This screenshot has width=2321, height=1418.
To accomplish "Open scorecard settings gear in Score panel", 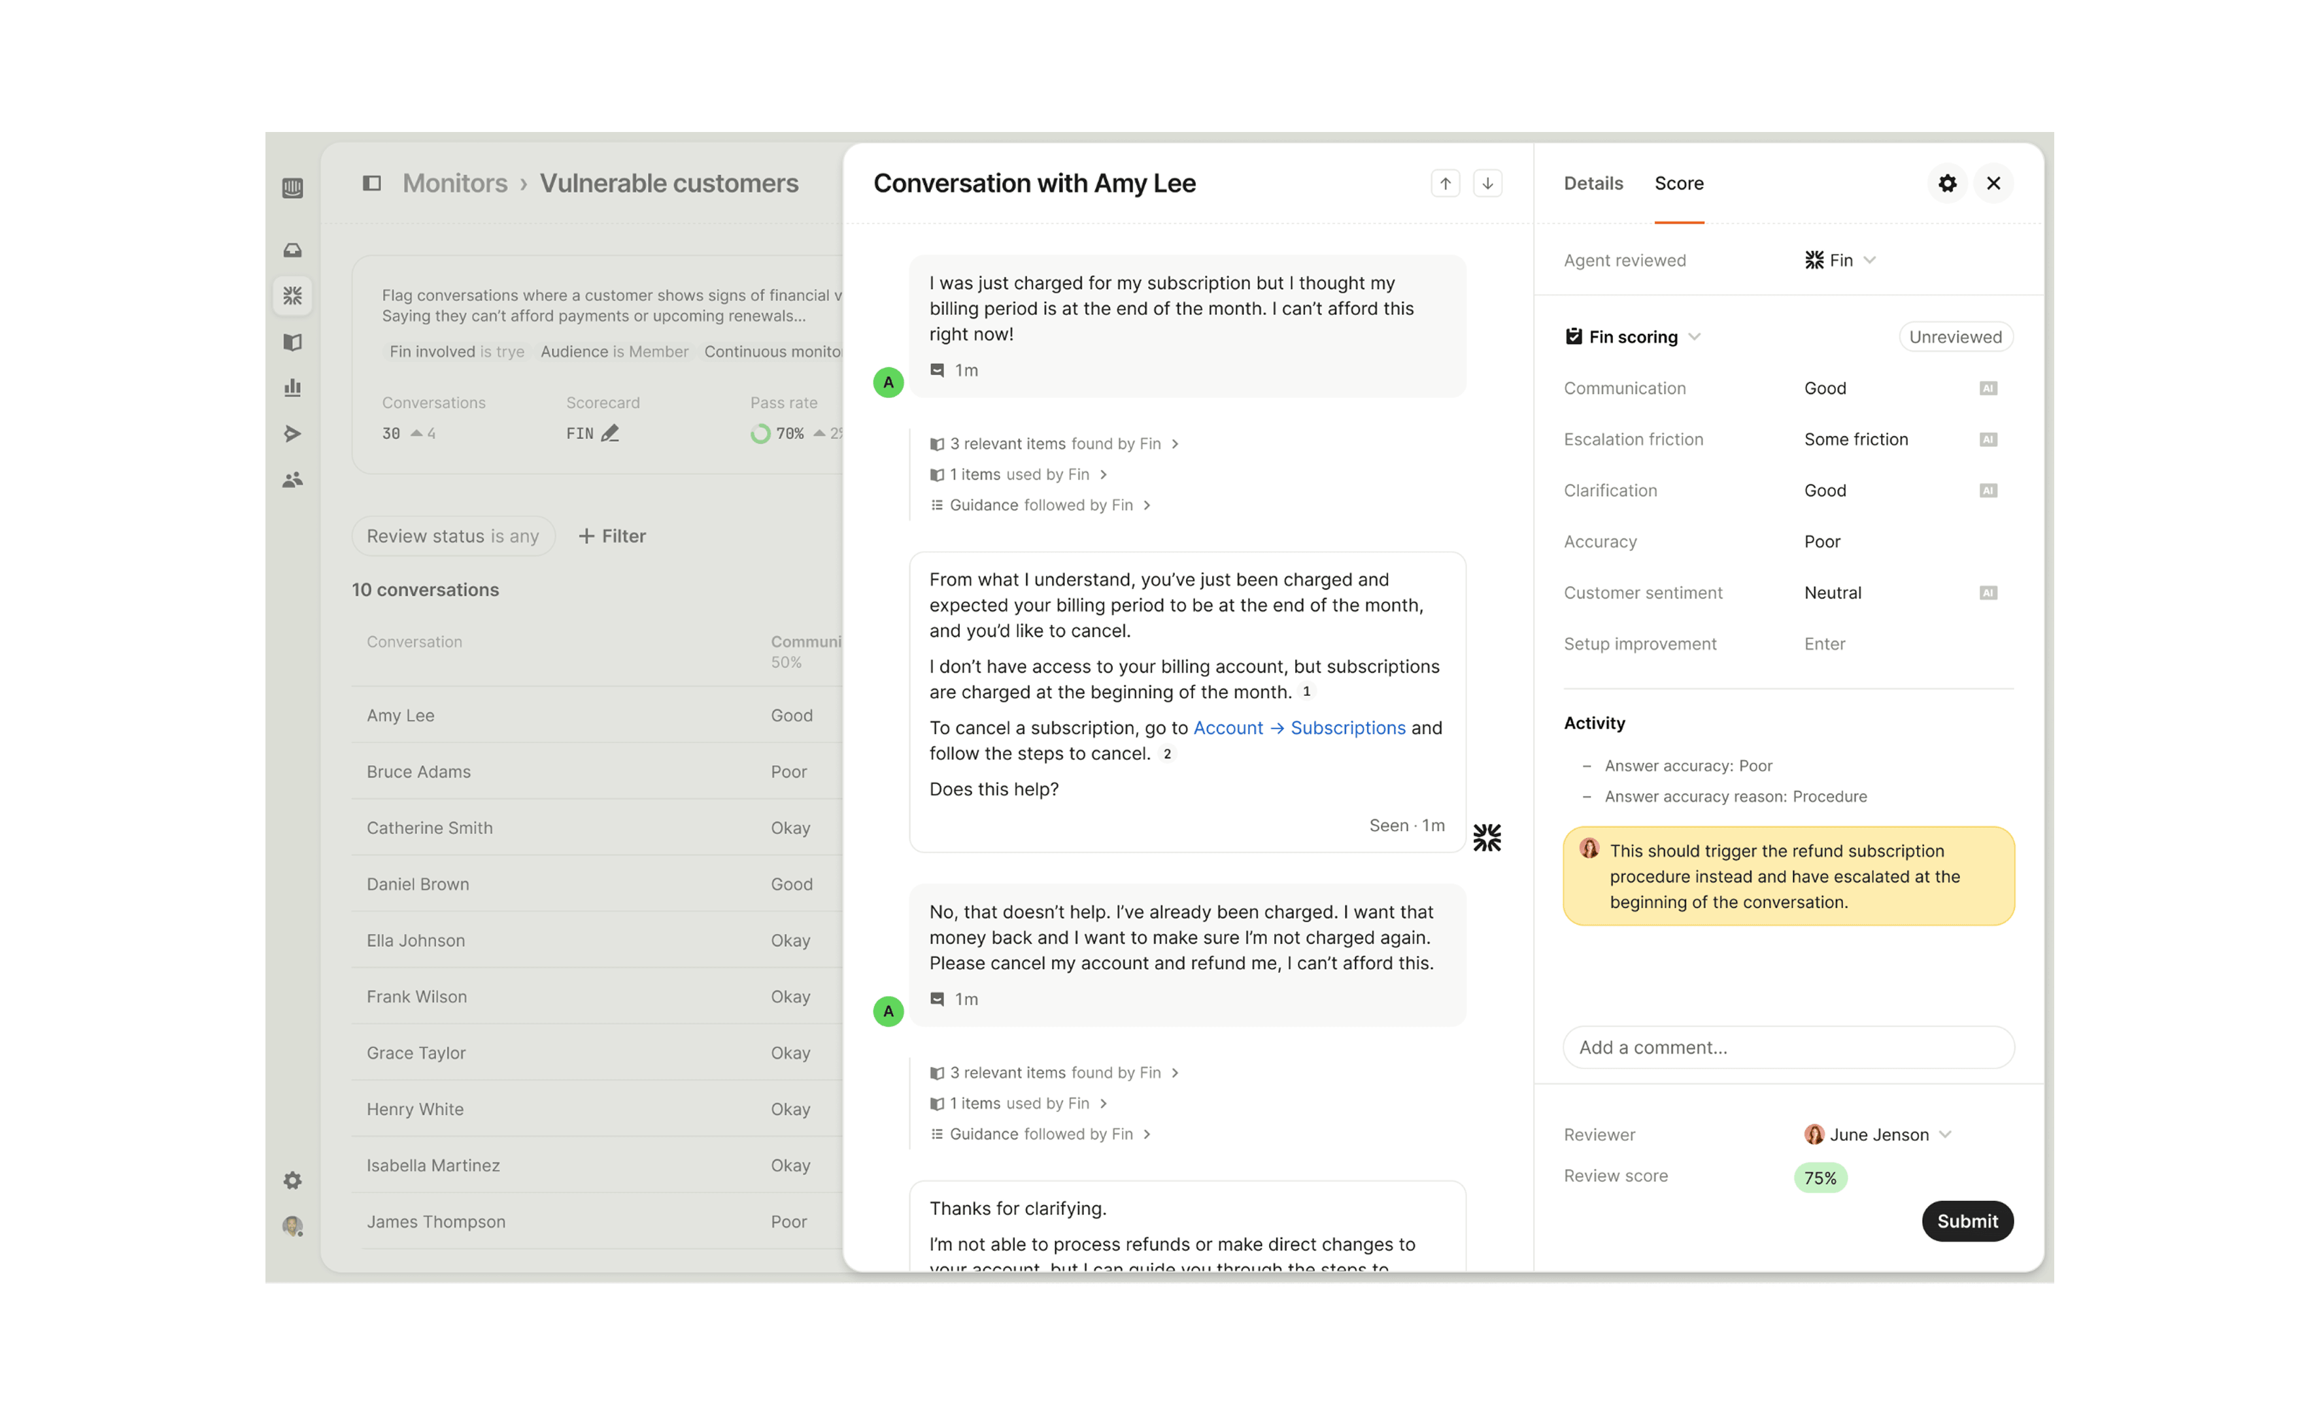I will (1947, 184).
